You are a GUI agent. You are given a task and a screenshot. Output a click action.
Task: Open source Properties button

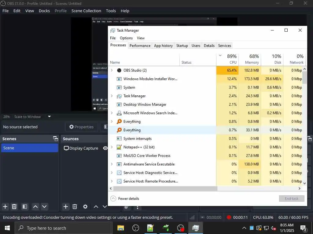pos(81,127)
